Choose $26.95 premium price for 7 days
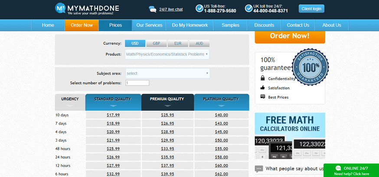 tap(167, 123)
